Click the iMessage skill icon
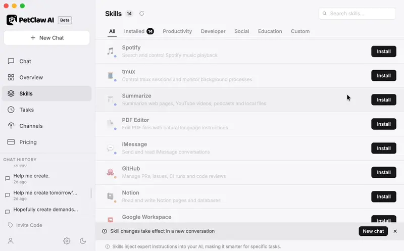Screen dimensions: 404x251 (111, 148)
